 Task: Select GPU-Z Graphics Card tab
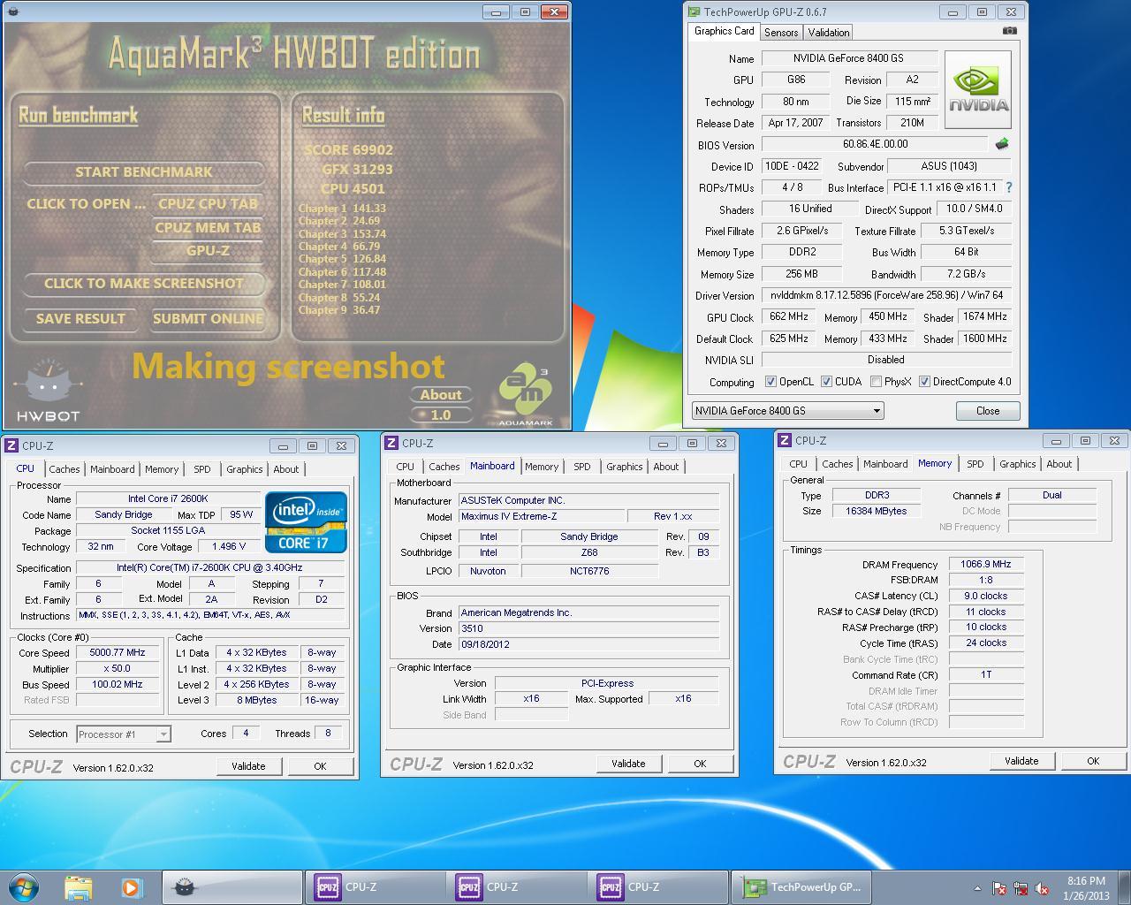[x=724, y=31]
